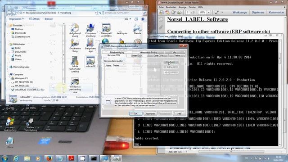Click the Hilfe button in ODBC dialog
The image size is (288, 162).
[179, 114]
